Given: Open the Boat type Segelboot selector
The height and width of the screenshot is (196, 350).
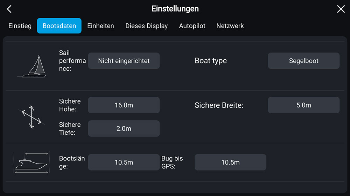Looking at the screenshot, I should click(x=303, y=61).
